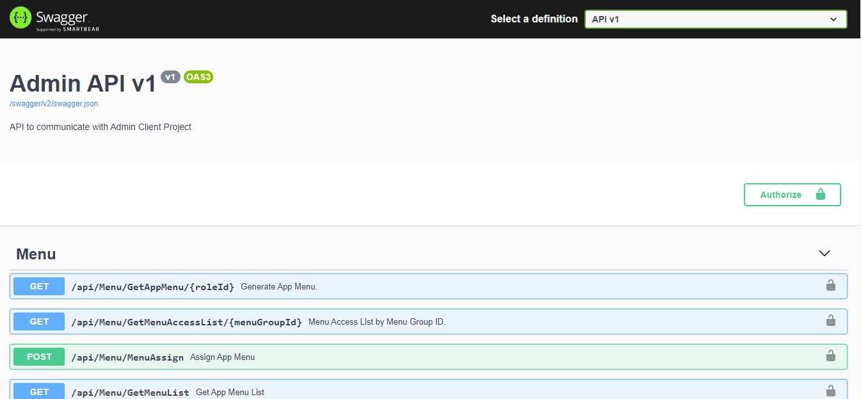Click the green POST method badge

(x=39, y=357)
